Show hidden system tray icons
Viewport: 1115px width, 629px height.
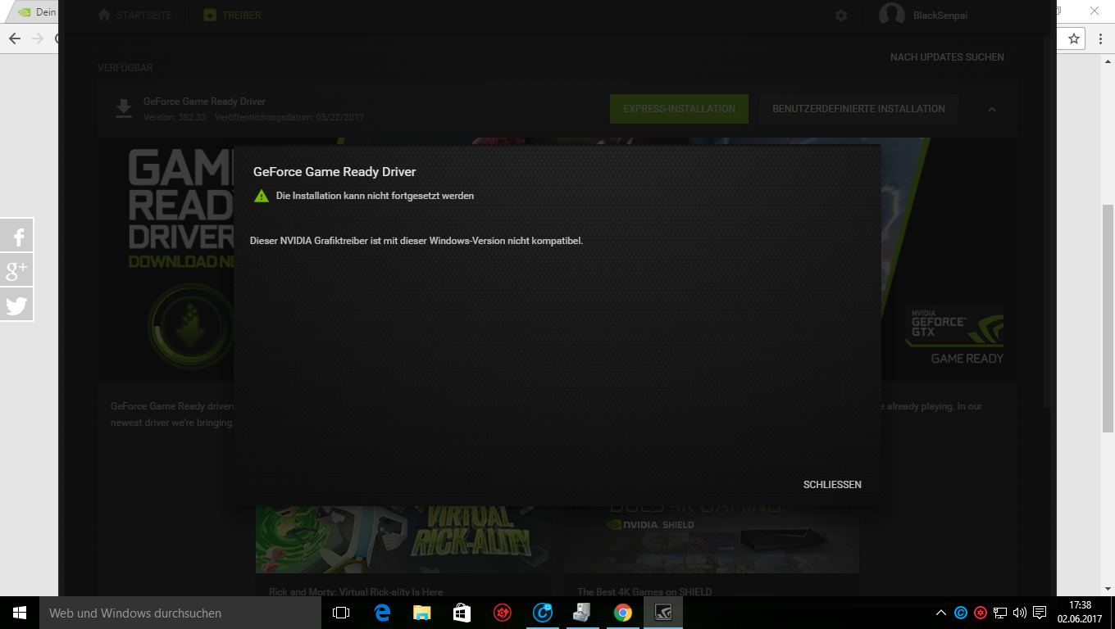click(x=941, y=613)
